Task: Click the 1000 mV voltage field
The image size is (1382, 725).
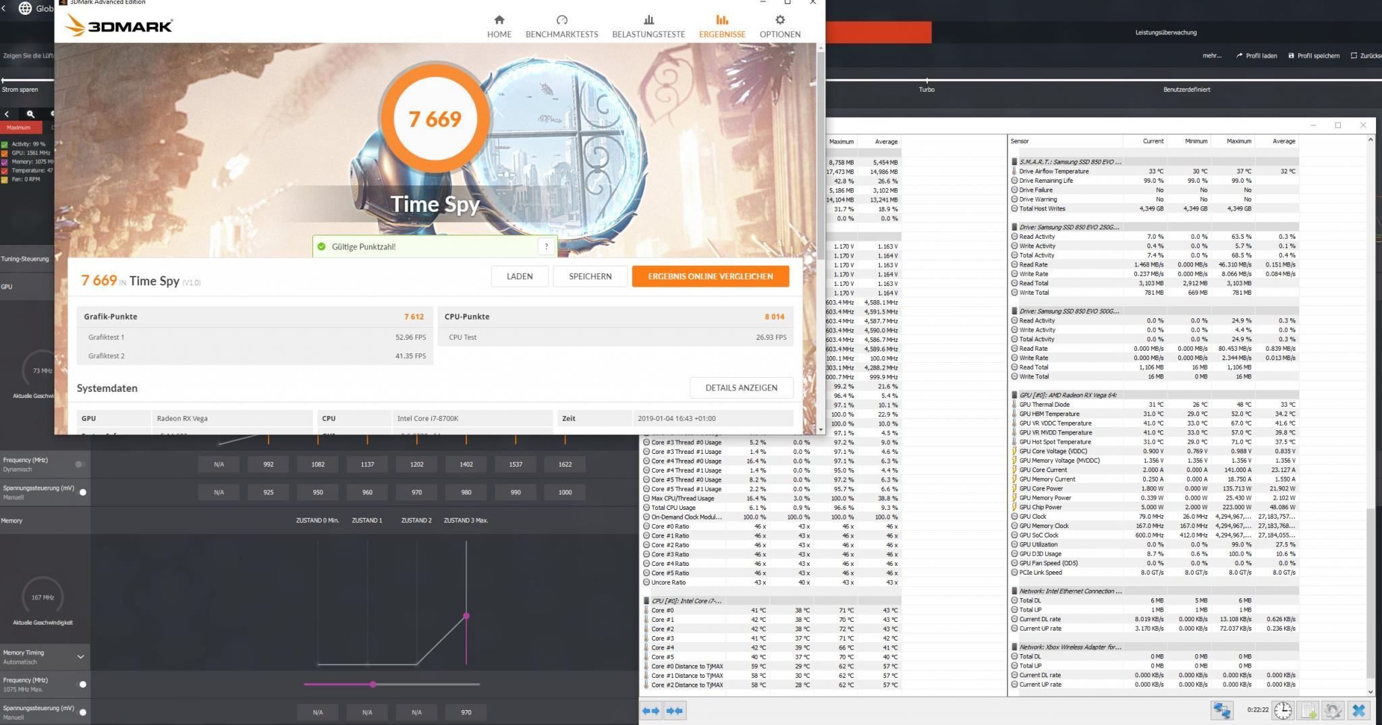Action: [565, 492]
